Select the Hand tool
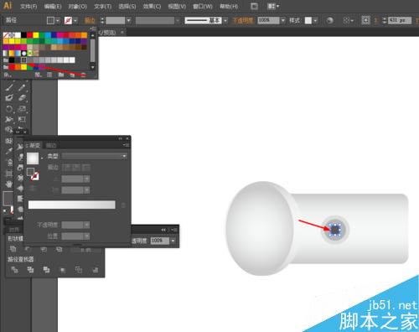This screenshot has width=419, height=332. pos(9,184)
